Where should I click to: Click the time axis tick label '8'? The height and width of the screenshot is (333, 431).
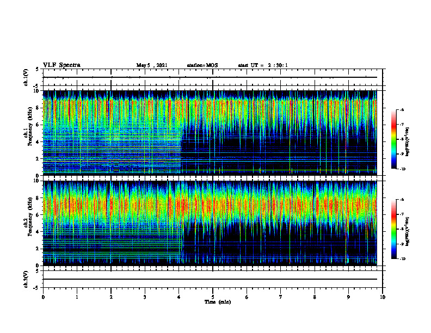tap(315, 297)
